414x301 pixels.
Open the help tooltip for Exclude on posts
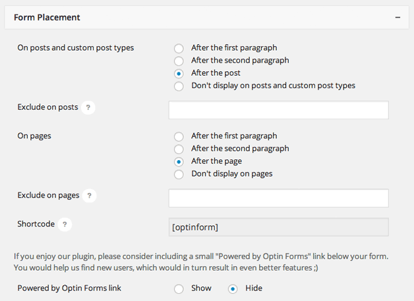pyautogui.click(x=88, y=107)
